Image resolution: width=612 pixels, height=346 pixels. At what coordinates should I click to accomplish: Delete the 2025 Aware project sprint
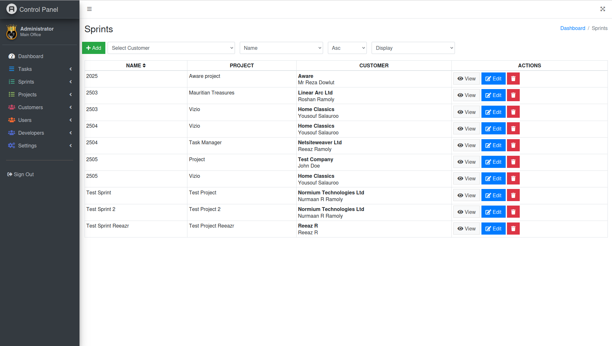(513, 79)
